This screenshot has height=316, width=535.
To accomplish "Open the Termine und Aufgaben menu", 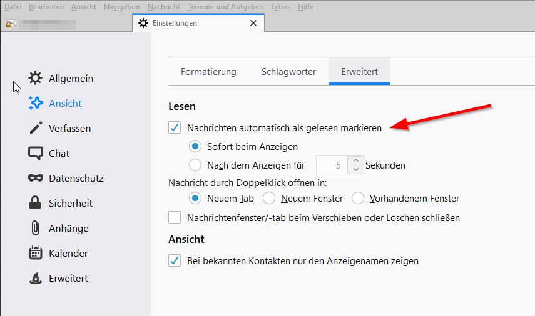I will (225, 7).
